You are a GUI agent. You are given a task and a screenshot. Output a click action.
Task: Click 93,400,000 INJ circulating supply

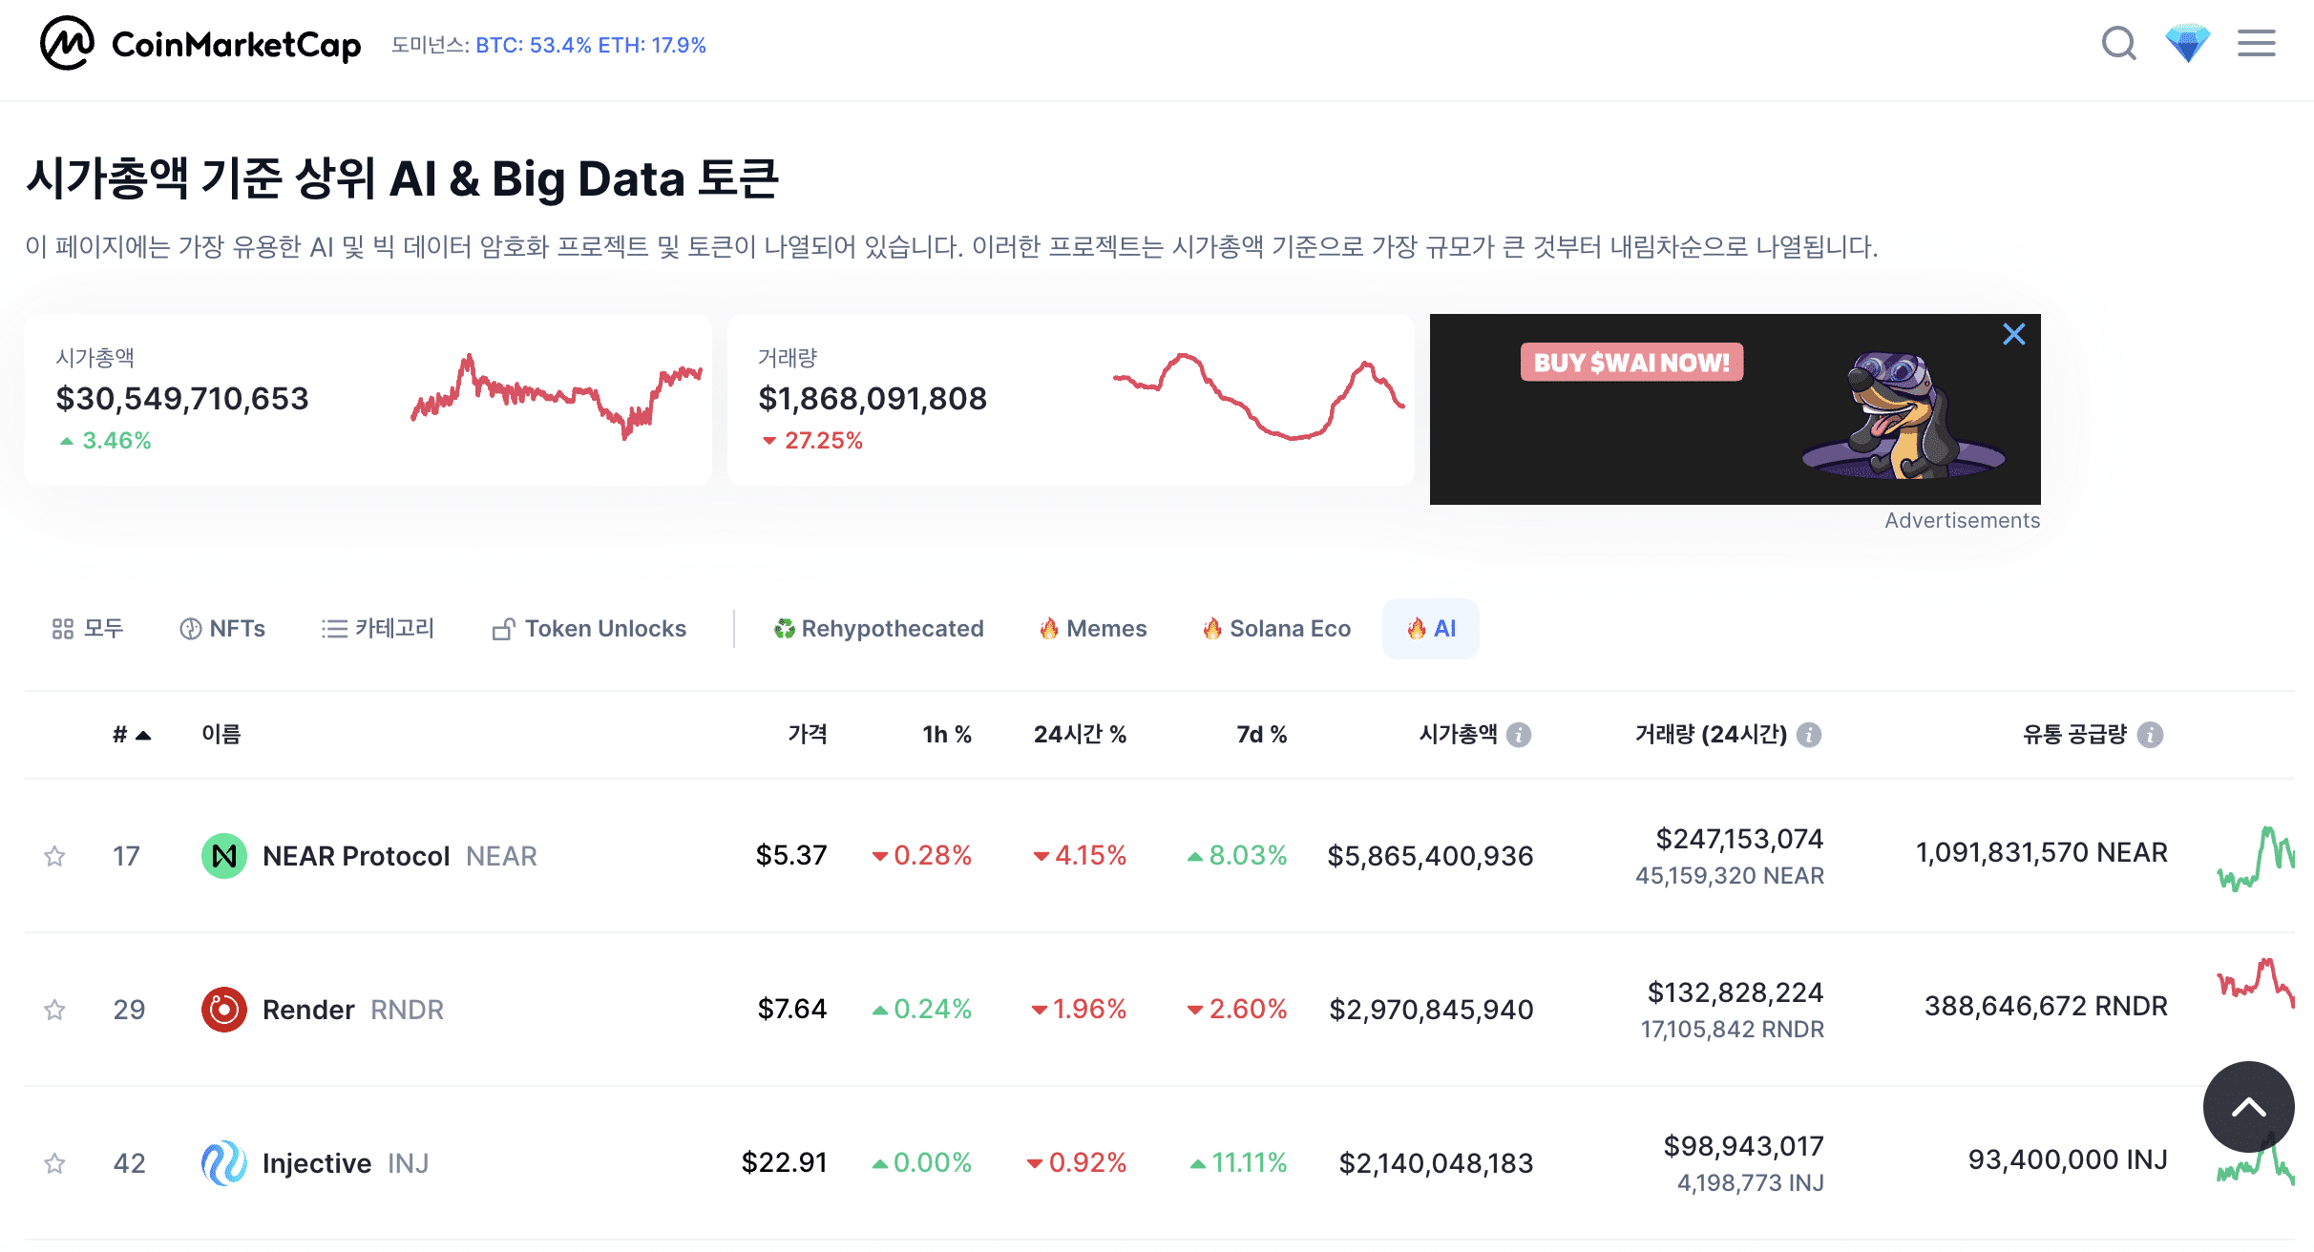(2068, 1159)
